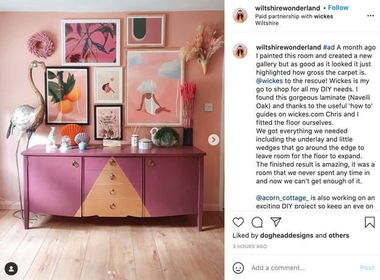Save post with the bookmark icon

coord(370,222)
